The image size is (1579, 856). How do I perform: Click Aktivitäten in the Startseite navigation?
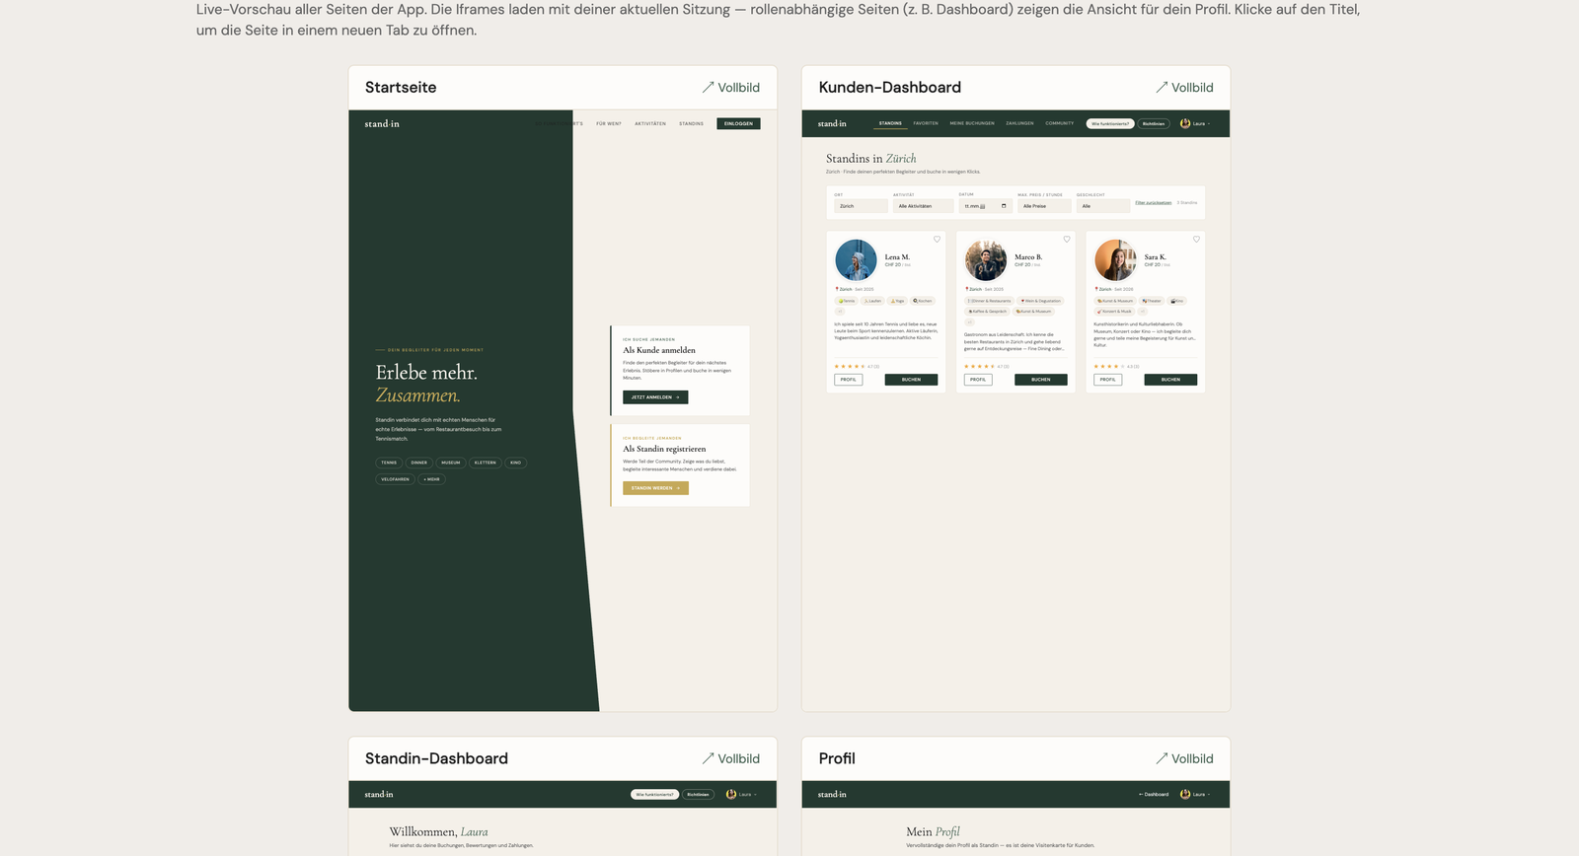650,124
